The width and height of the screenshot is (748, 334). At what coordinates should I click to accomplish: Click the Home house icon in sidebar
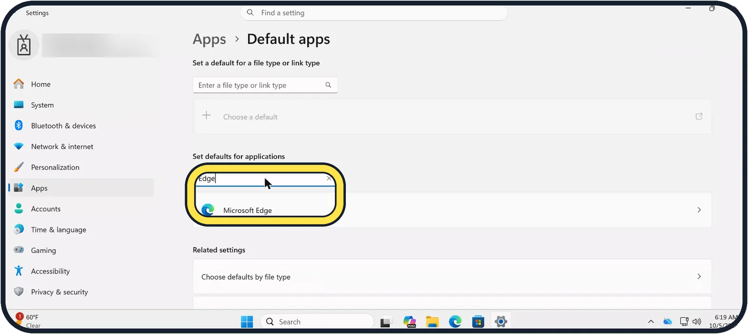click(x=19, y=84)
